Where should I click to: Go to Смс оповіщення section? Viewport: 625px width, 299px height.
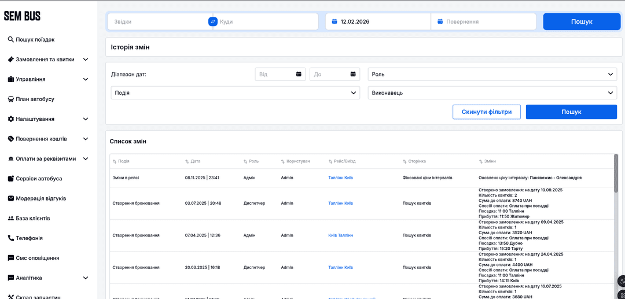(x=37, y=258)
